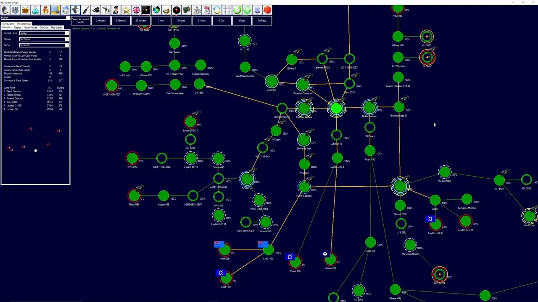Click the Alpha Centauri jump point row
Viewport: 538px width, 302px height.
(x=34, y=91)
